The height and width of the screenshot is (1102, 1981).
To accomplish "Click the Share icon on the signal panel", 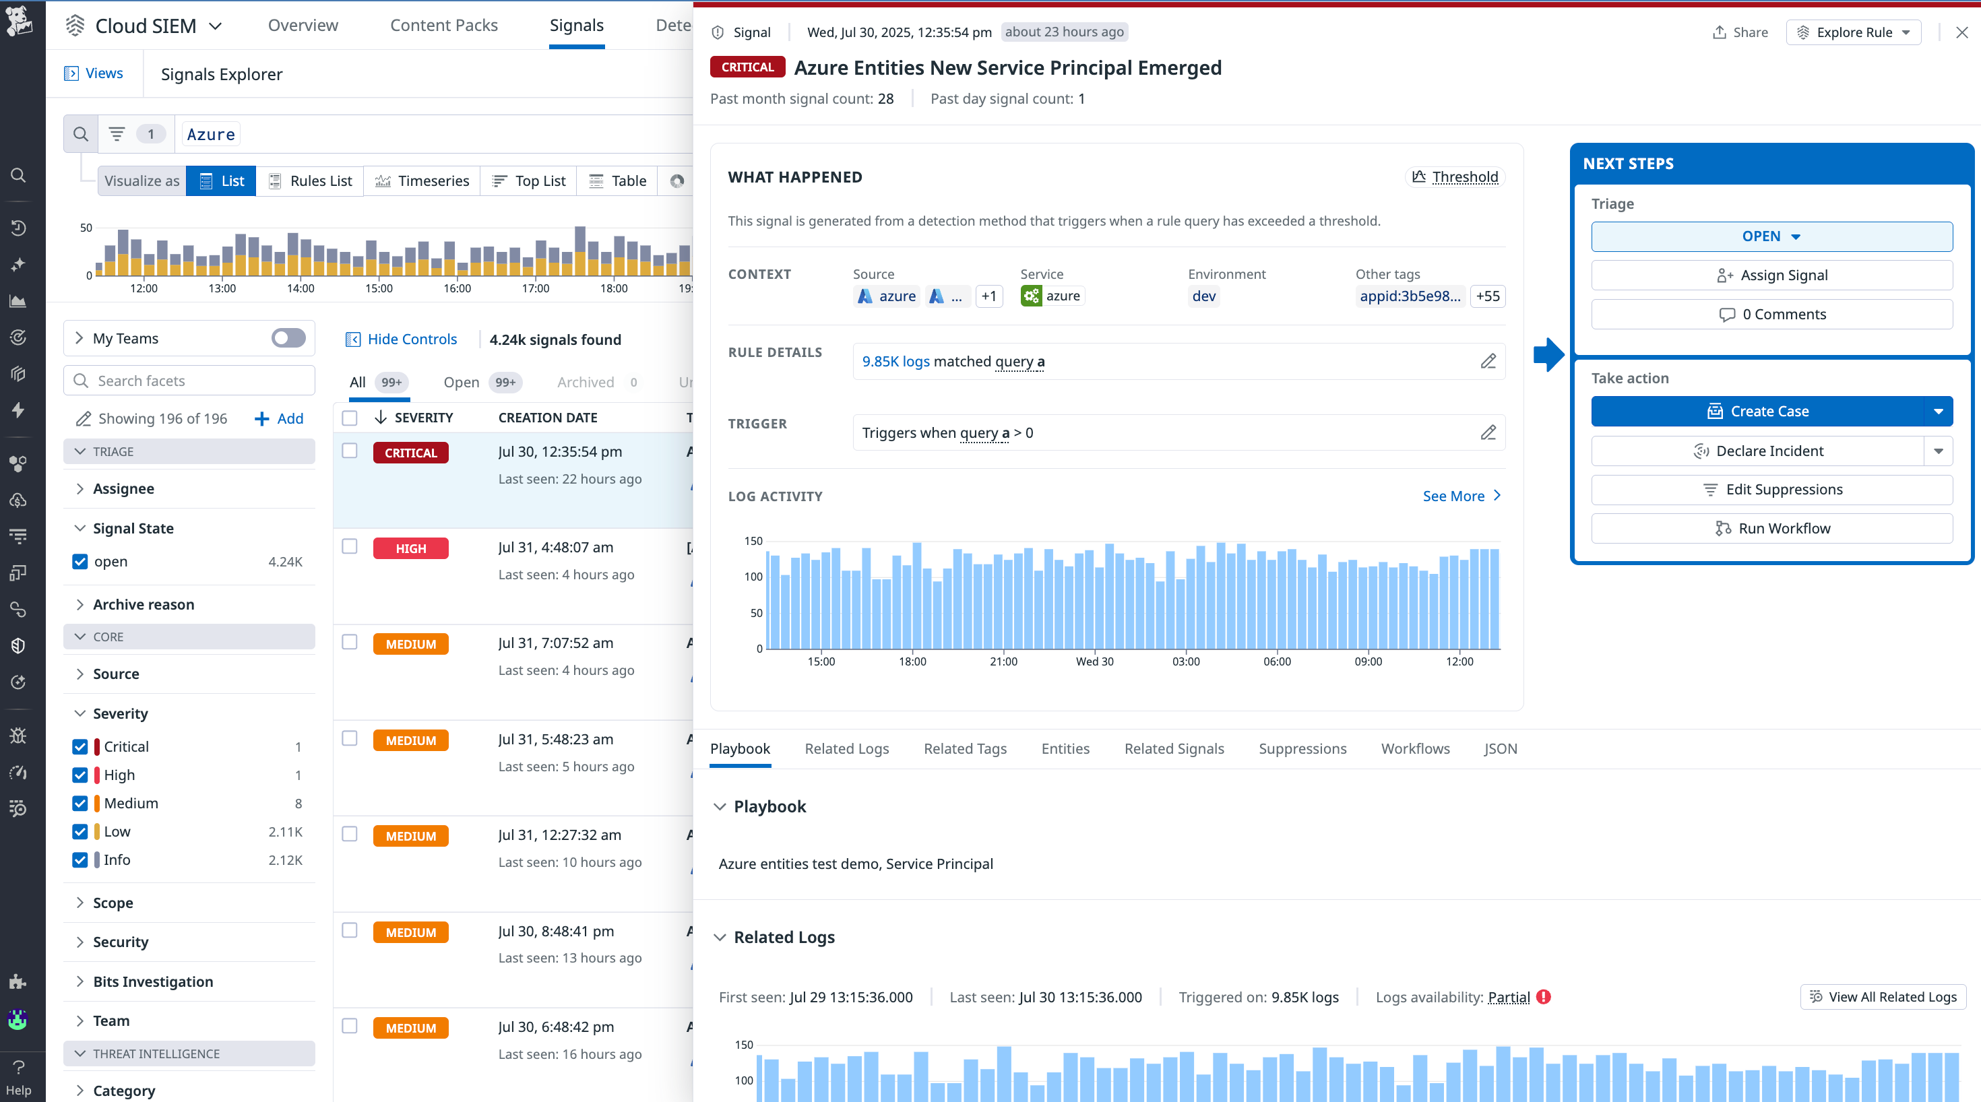I will (1720, 32).
